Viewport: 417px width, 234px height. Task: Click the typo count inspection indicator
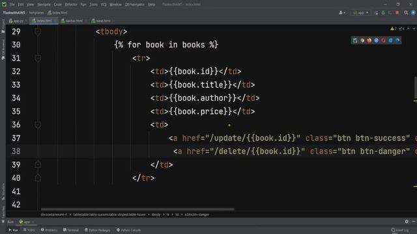[x=401, y=29]
